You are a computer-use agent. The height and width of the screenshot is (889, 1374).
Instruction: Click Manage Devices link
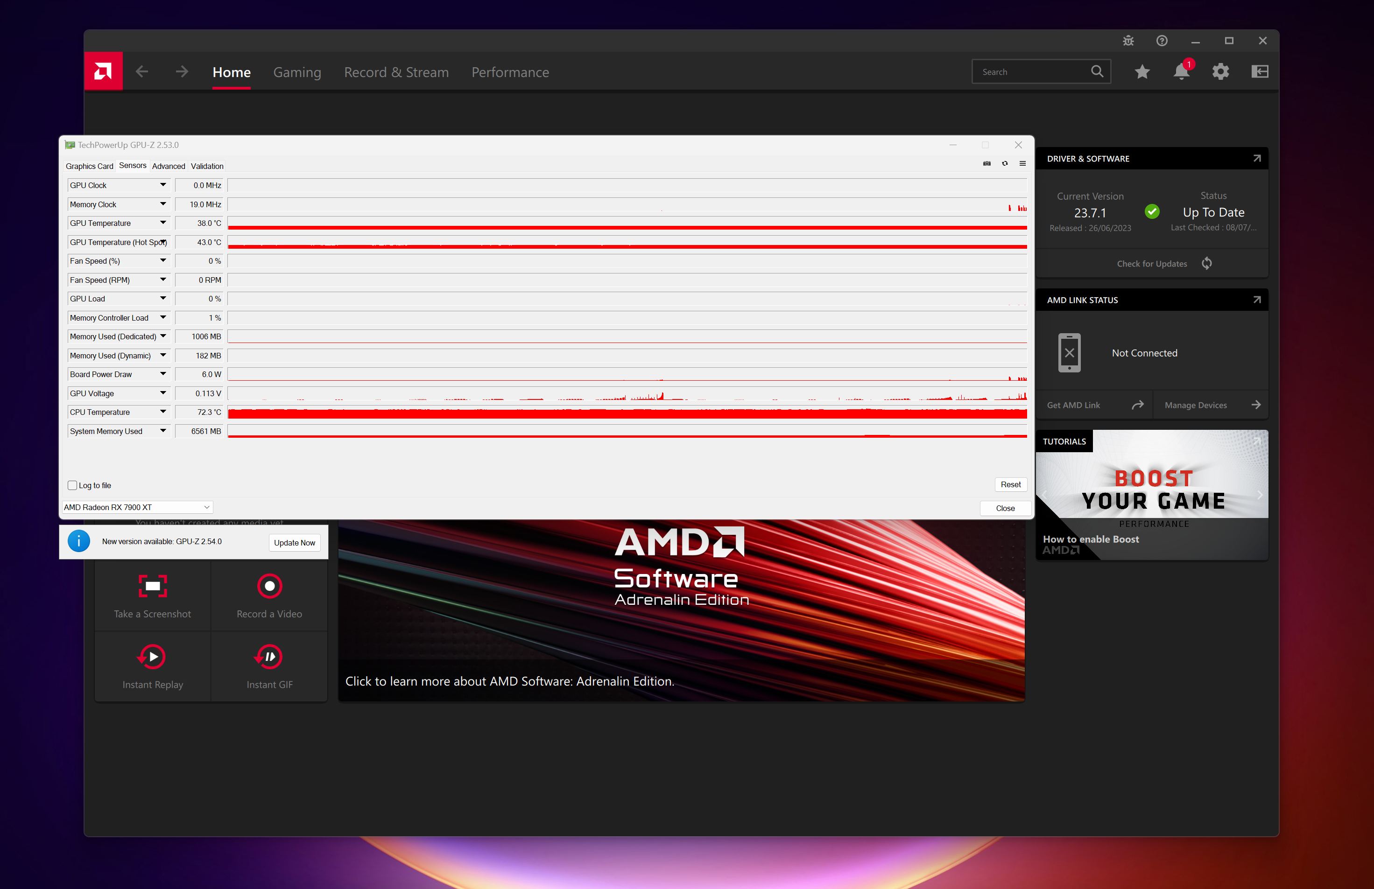[x=1196, y=405]
